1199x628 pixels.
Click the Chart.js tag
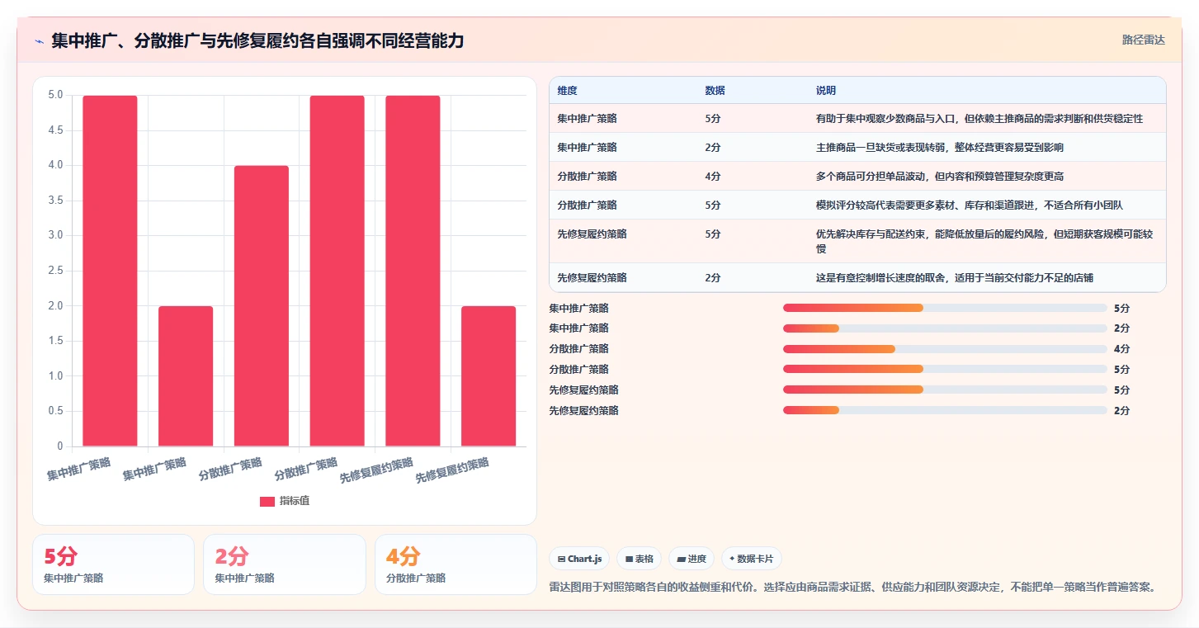click(x=579, y=559)
